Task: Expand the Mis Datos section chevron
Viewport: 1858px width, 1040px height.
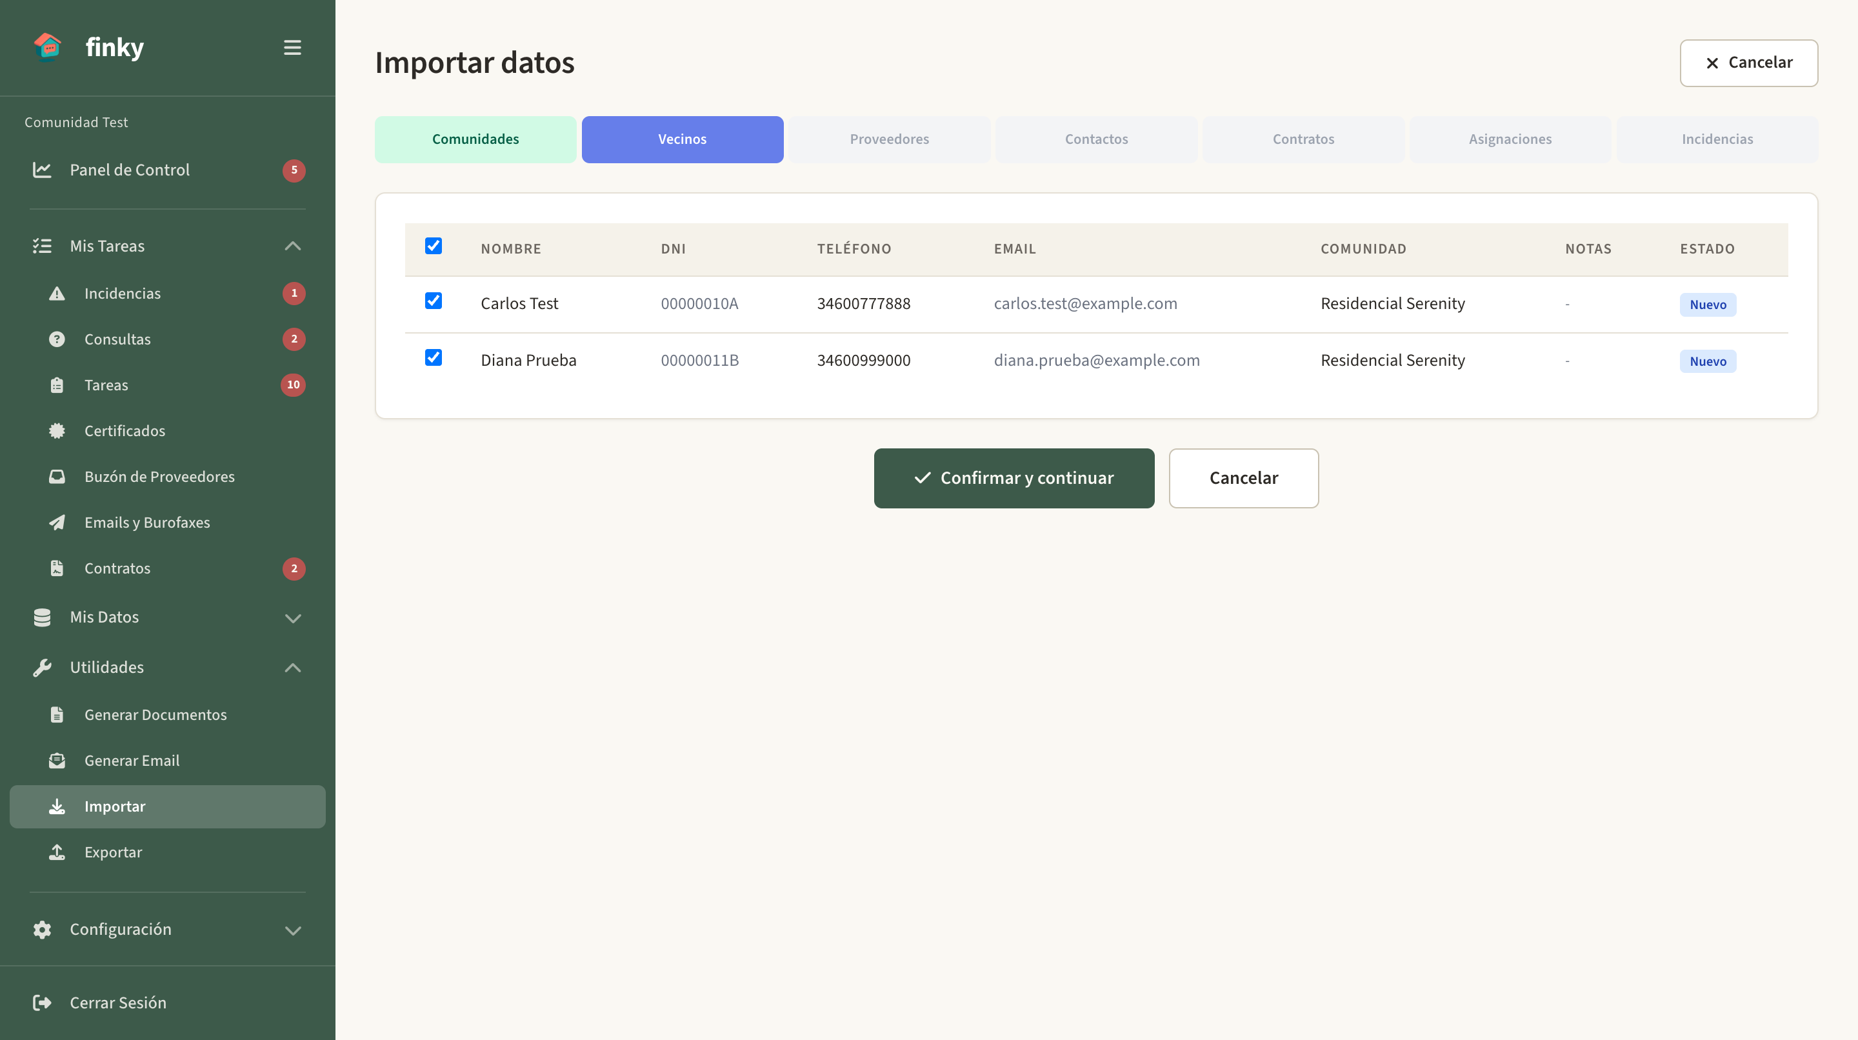Action: [x=293, y=618]
